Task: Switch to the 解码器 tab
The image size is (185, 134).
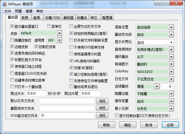Action: pos(69,18)
